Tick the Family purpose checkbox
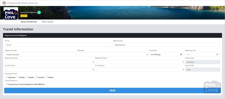The image size is (225, 99). pyautogui.click(x=18, y=77)
